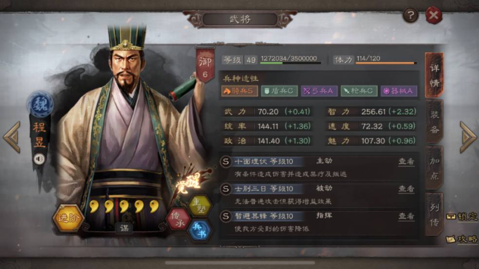Open the 传承 inheritance red icon
Viewport: 479px width, 269px height.
pyautogui.click(x=178, y=219)
